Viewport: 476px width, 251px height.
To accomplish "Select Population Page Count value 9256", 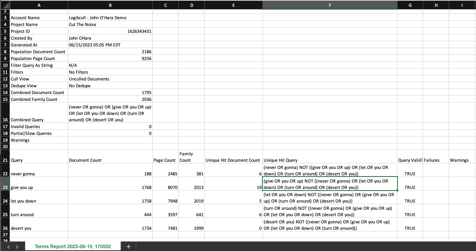I will 110,58.
